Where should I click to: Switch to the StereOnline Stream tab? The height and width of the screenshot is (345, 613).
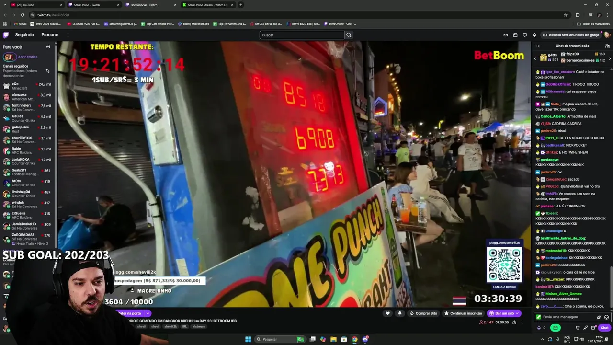[x=208, y=5]
